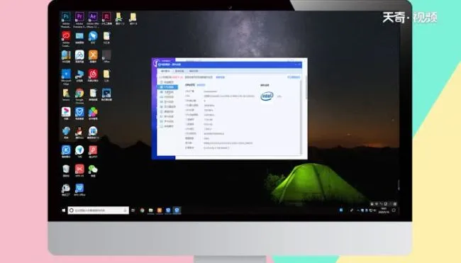
Task: Switch to the third tab in the hardware window
Action: [194, 71]
